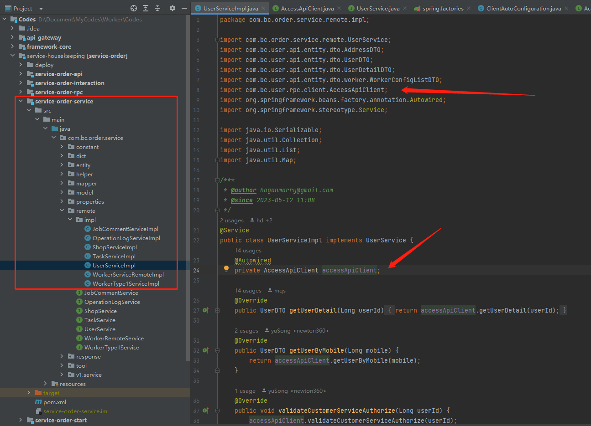Click the Expand All icon in Project toolbar
The image size is (591, 426).
pos(146,8)
